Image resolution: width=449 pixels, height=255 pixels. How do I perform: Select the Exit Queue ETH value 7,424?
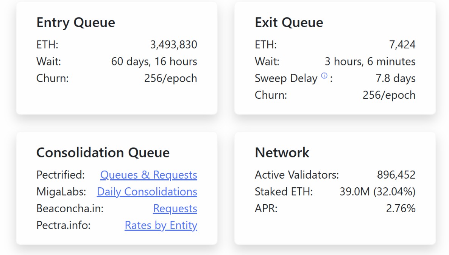[402, 45]
